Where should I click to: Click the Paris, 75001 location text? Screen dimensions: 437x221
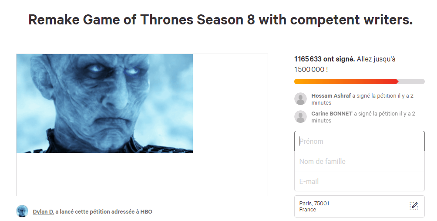pos(314,204)
